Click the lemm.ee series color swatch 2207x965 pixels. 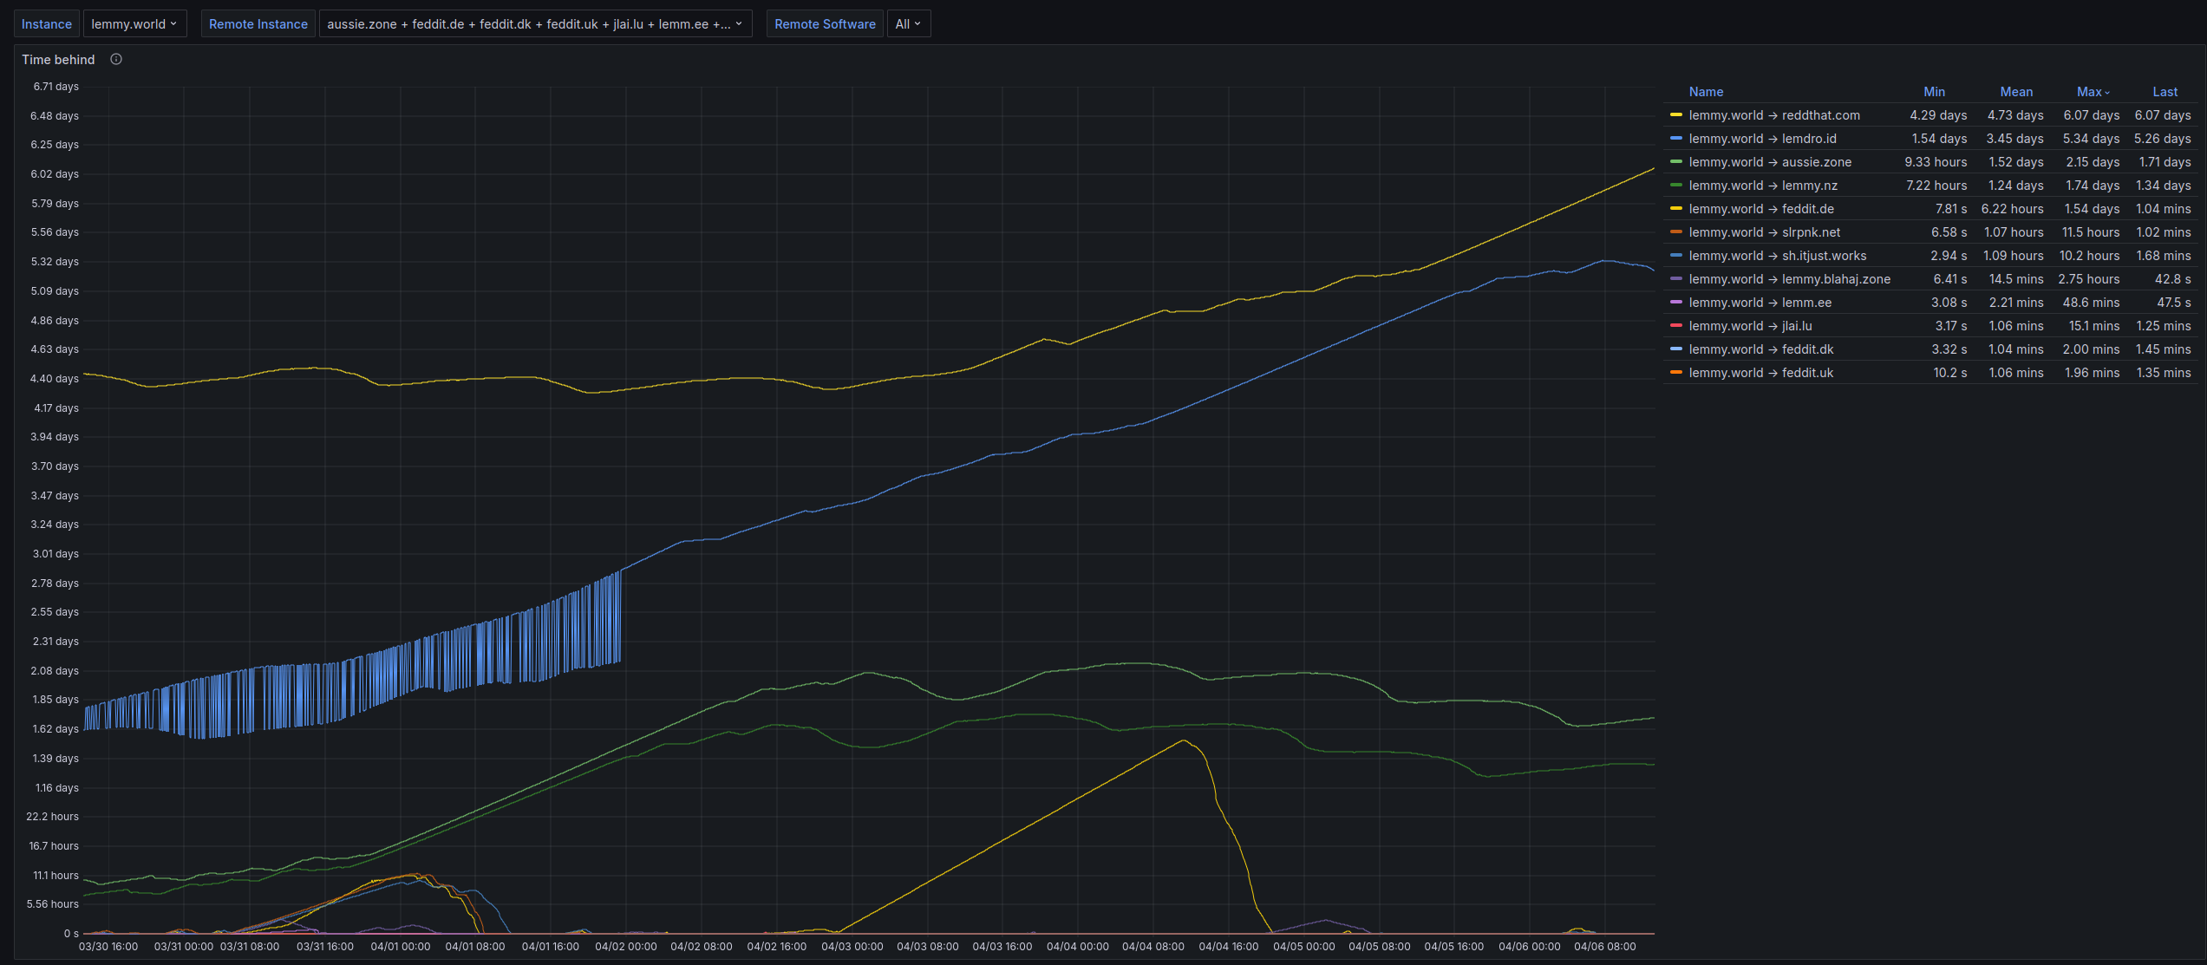coord(1675,303)
